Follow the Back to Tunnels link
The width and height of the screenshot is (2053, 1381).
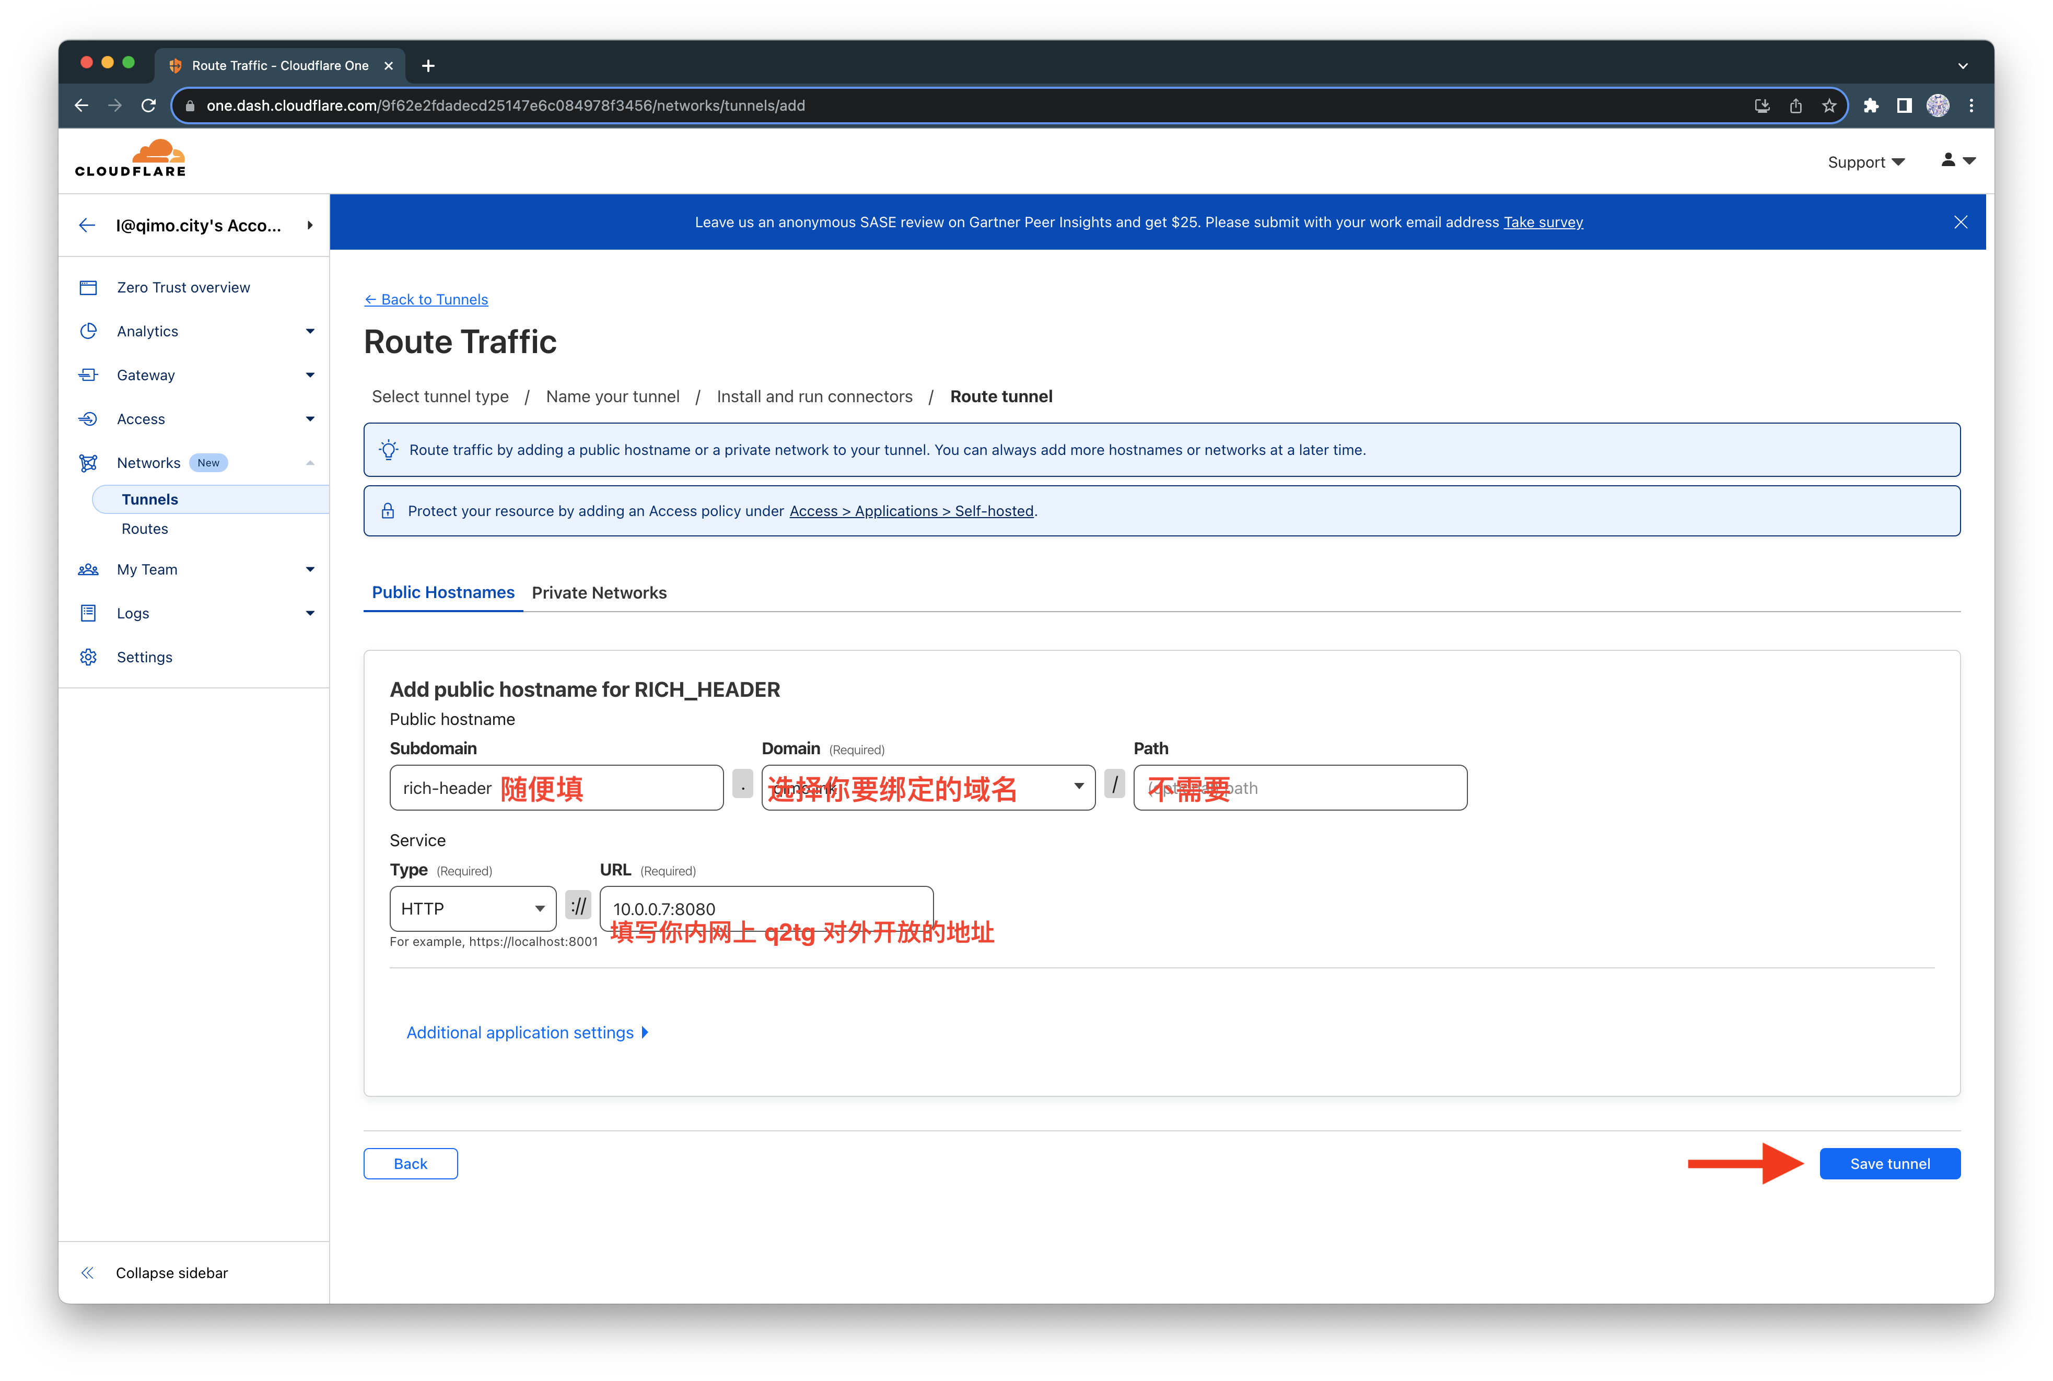pyautogui.click(x=426, y=299)
